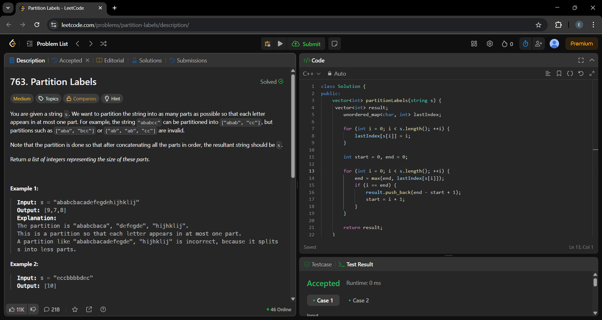
Task: Open the notes icon beside Submit
Action: tap(334, 44)
